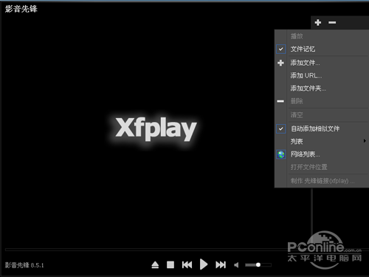Stop playback with the square button
This screenshot has height=277, width=369.
[170, 265]
